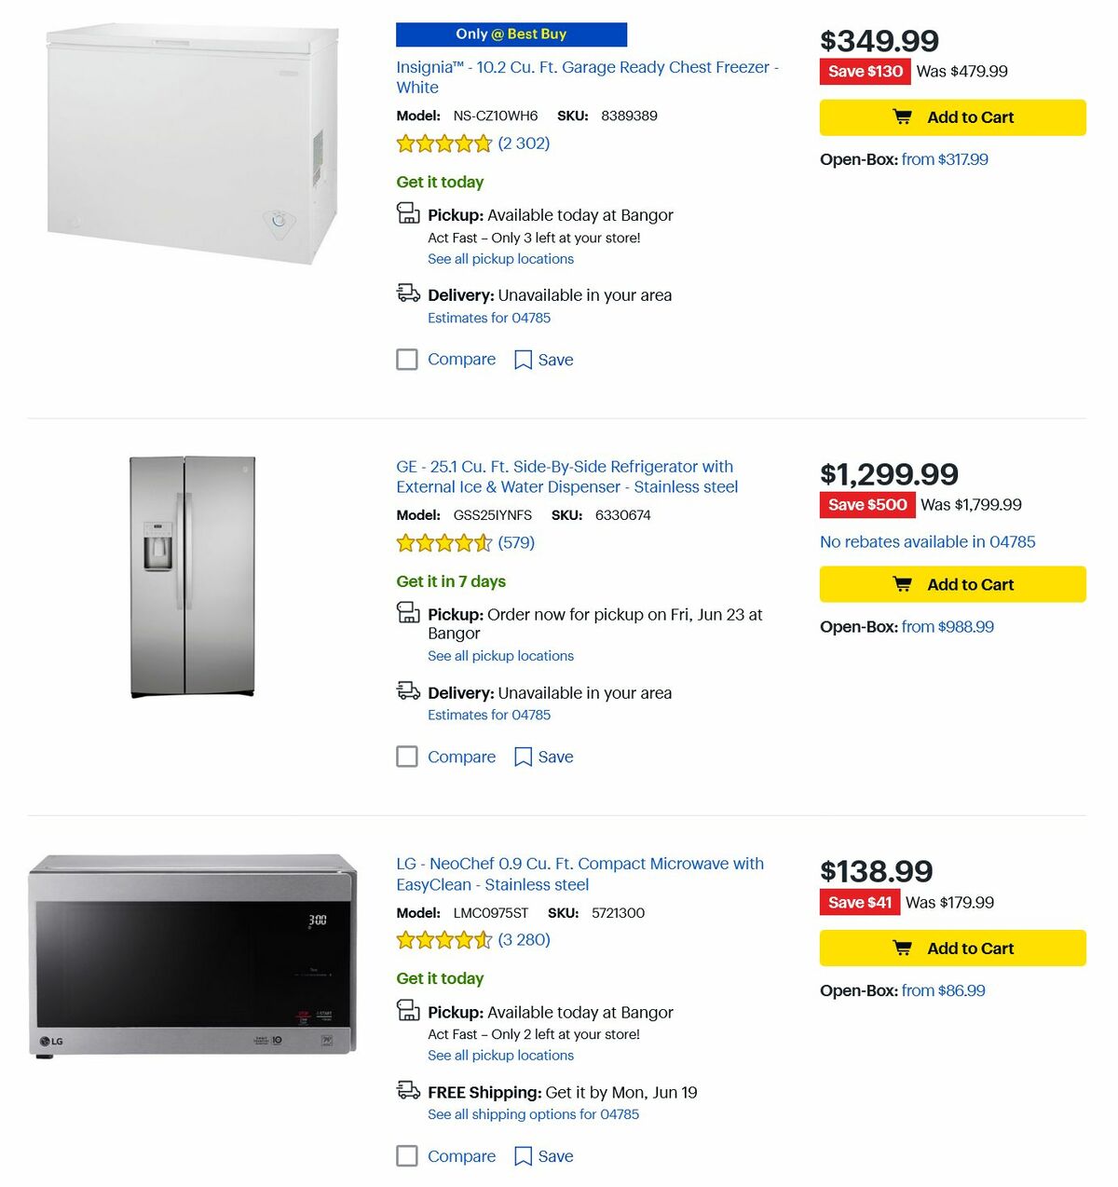Viewport: 1118px width, 1187px height.
Task: Click the cart icon on the refrigerator's Add to Cart button
Action: tap(902, 583)
